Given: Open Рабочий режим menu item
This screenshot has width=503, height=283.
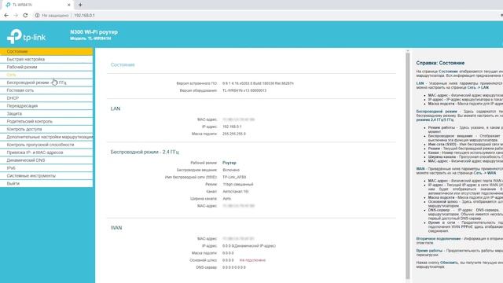Looking at the screenshot, I should (46, 67).
